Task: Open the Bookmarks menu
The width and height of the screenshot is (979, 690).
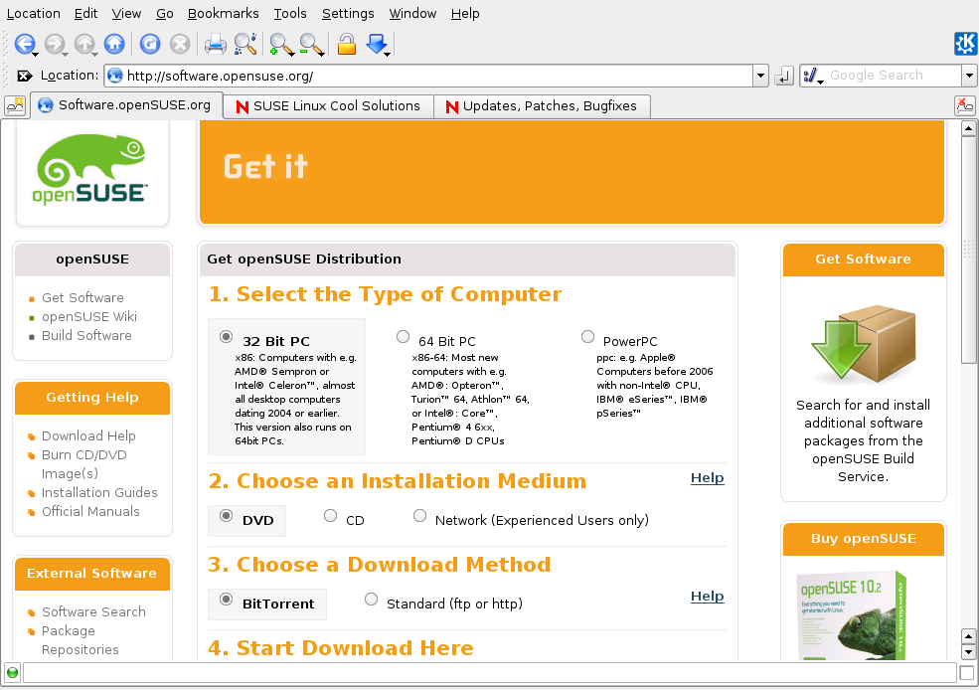Action: tap(223, 13)
